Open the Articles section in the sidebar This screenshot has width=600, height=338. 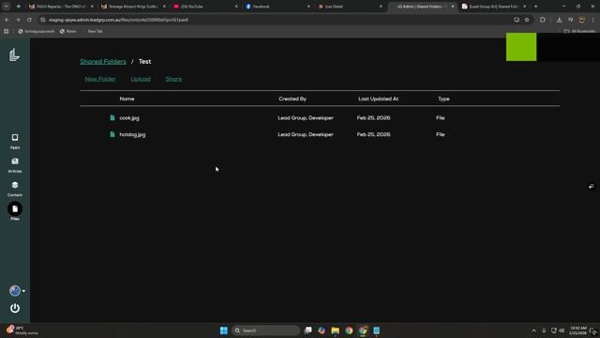click(x=15, y=165)
